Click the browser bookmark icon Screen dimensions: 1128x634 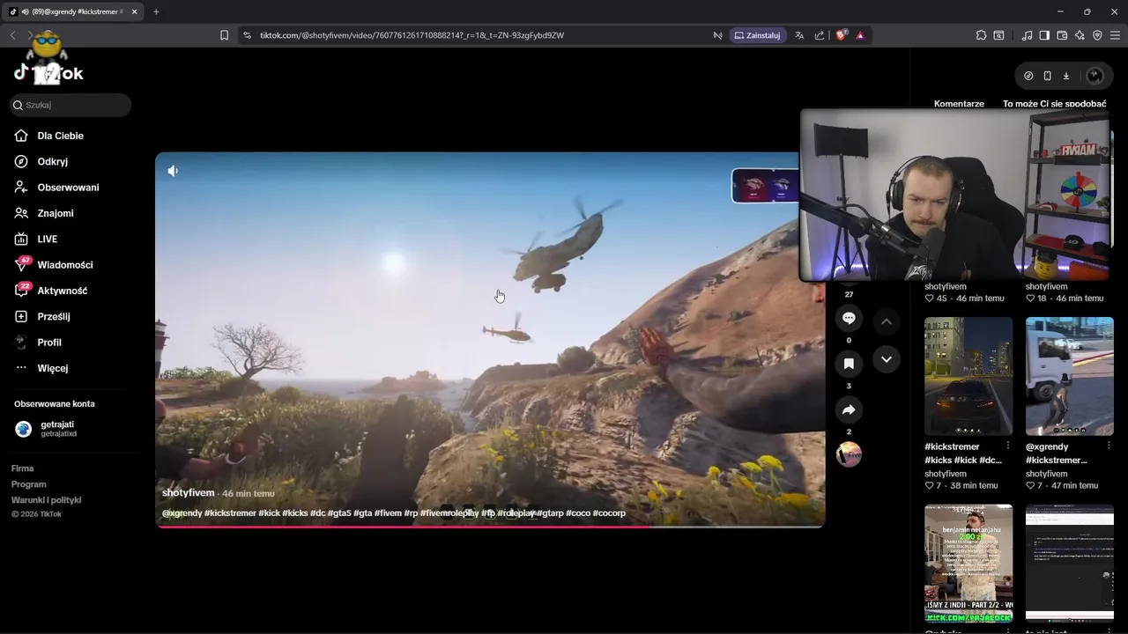224,35
